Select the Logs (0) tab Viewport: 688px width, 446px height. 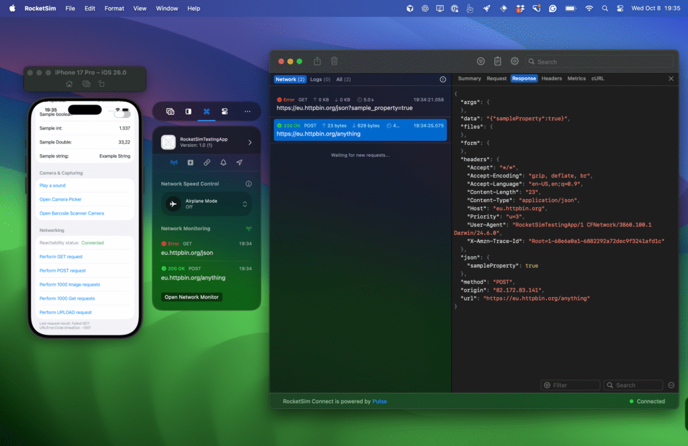click(320, 79)
